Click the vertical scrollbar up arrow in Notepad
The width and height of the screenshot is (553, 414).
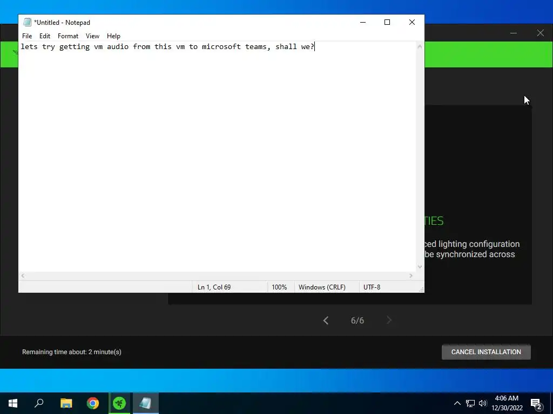420,46
